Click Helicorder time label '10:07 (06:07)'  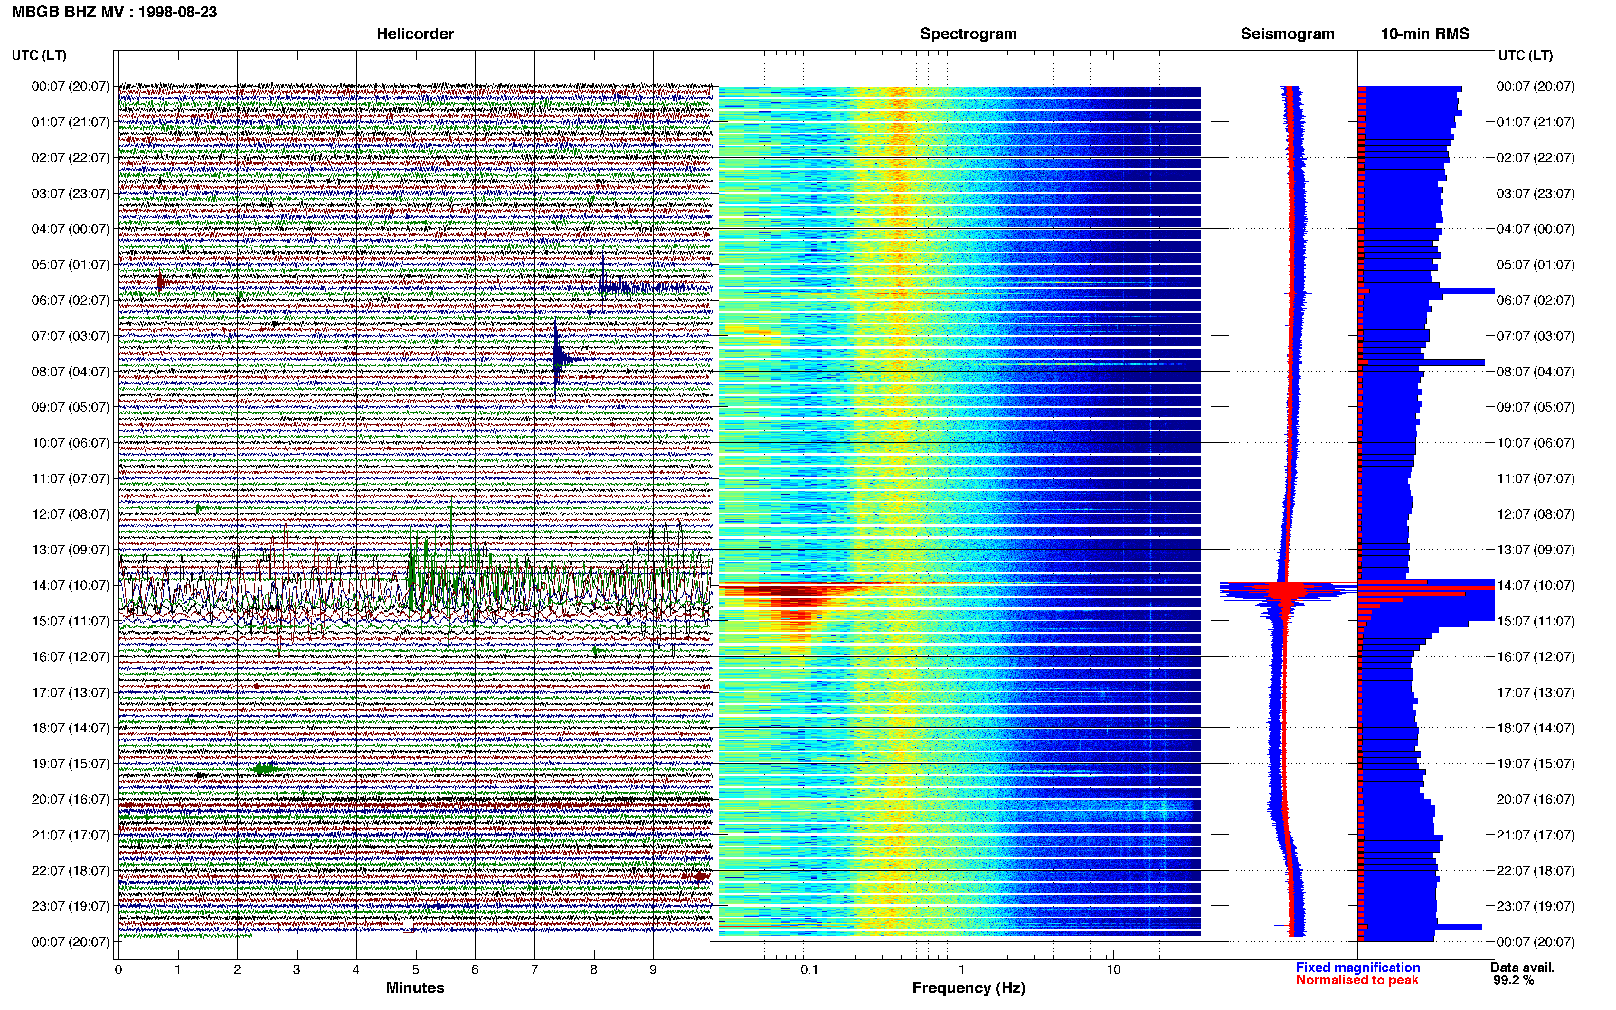[x=71, y=443]
